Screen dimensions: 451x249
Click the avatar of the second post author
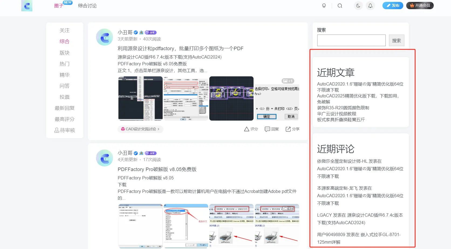(x=104, y=158)
